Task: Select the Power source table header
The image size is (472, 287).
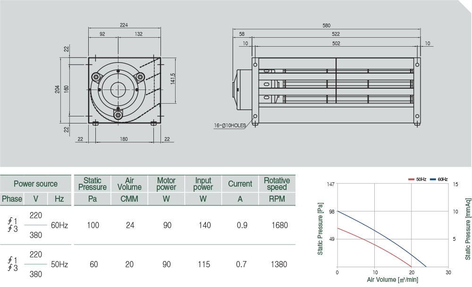Action: tap(35, 184)
